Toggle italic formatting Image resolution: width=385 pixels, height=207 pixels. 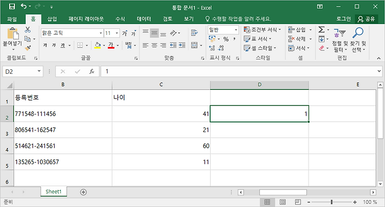54,45
